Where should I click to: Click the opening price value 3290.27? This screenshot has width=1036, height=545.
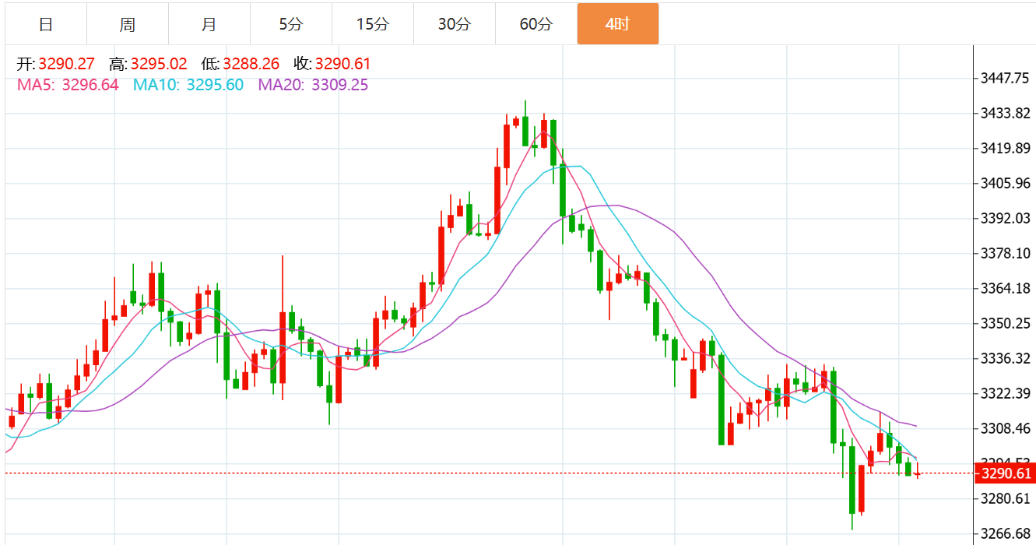click(66, 65)
